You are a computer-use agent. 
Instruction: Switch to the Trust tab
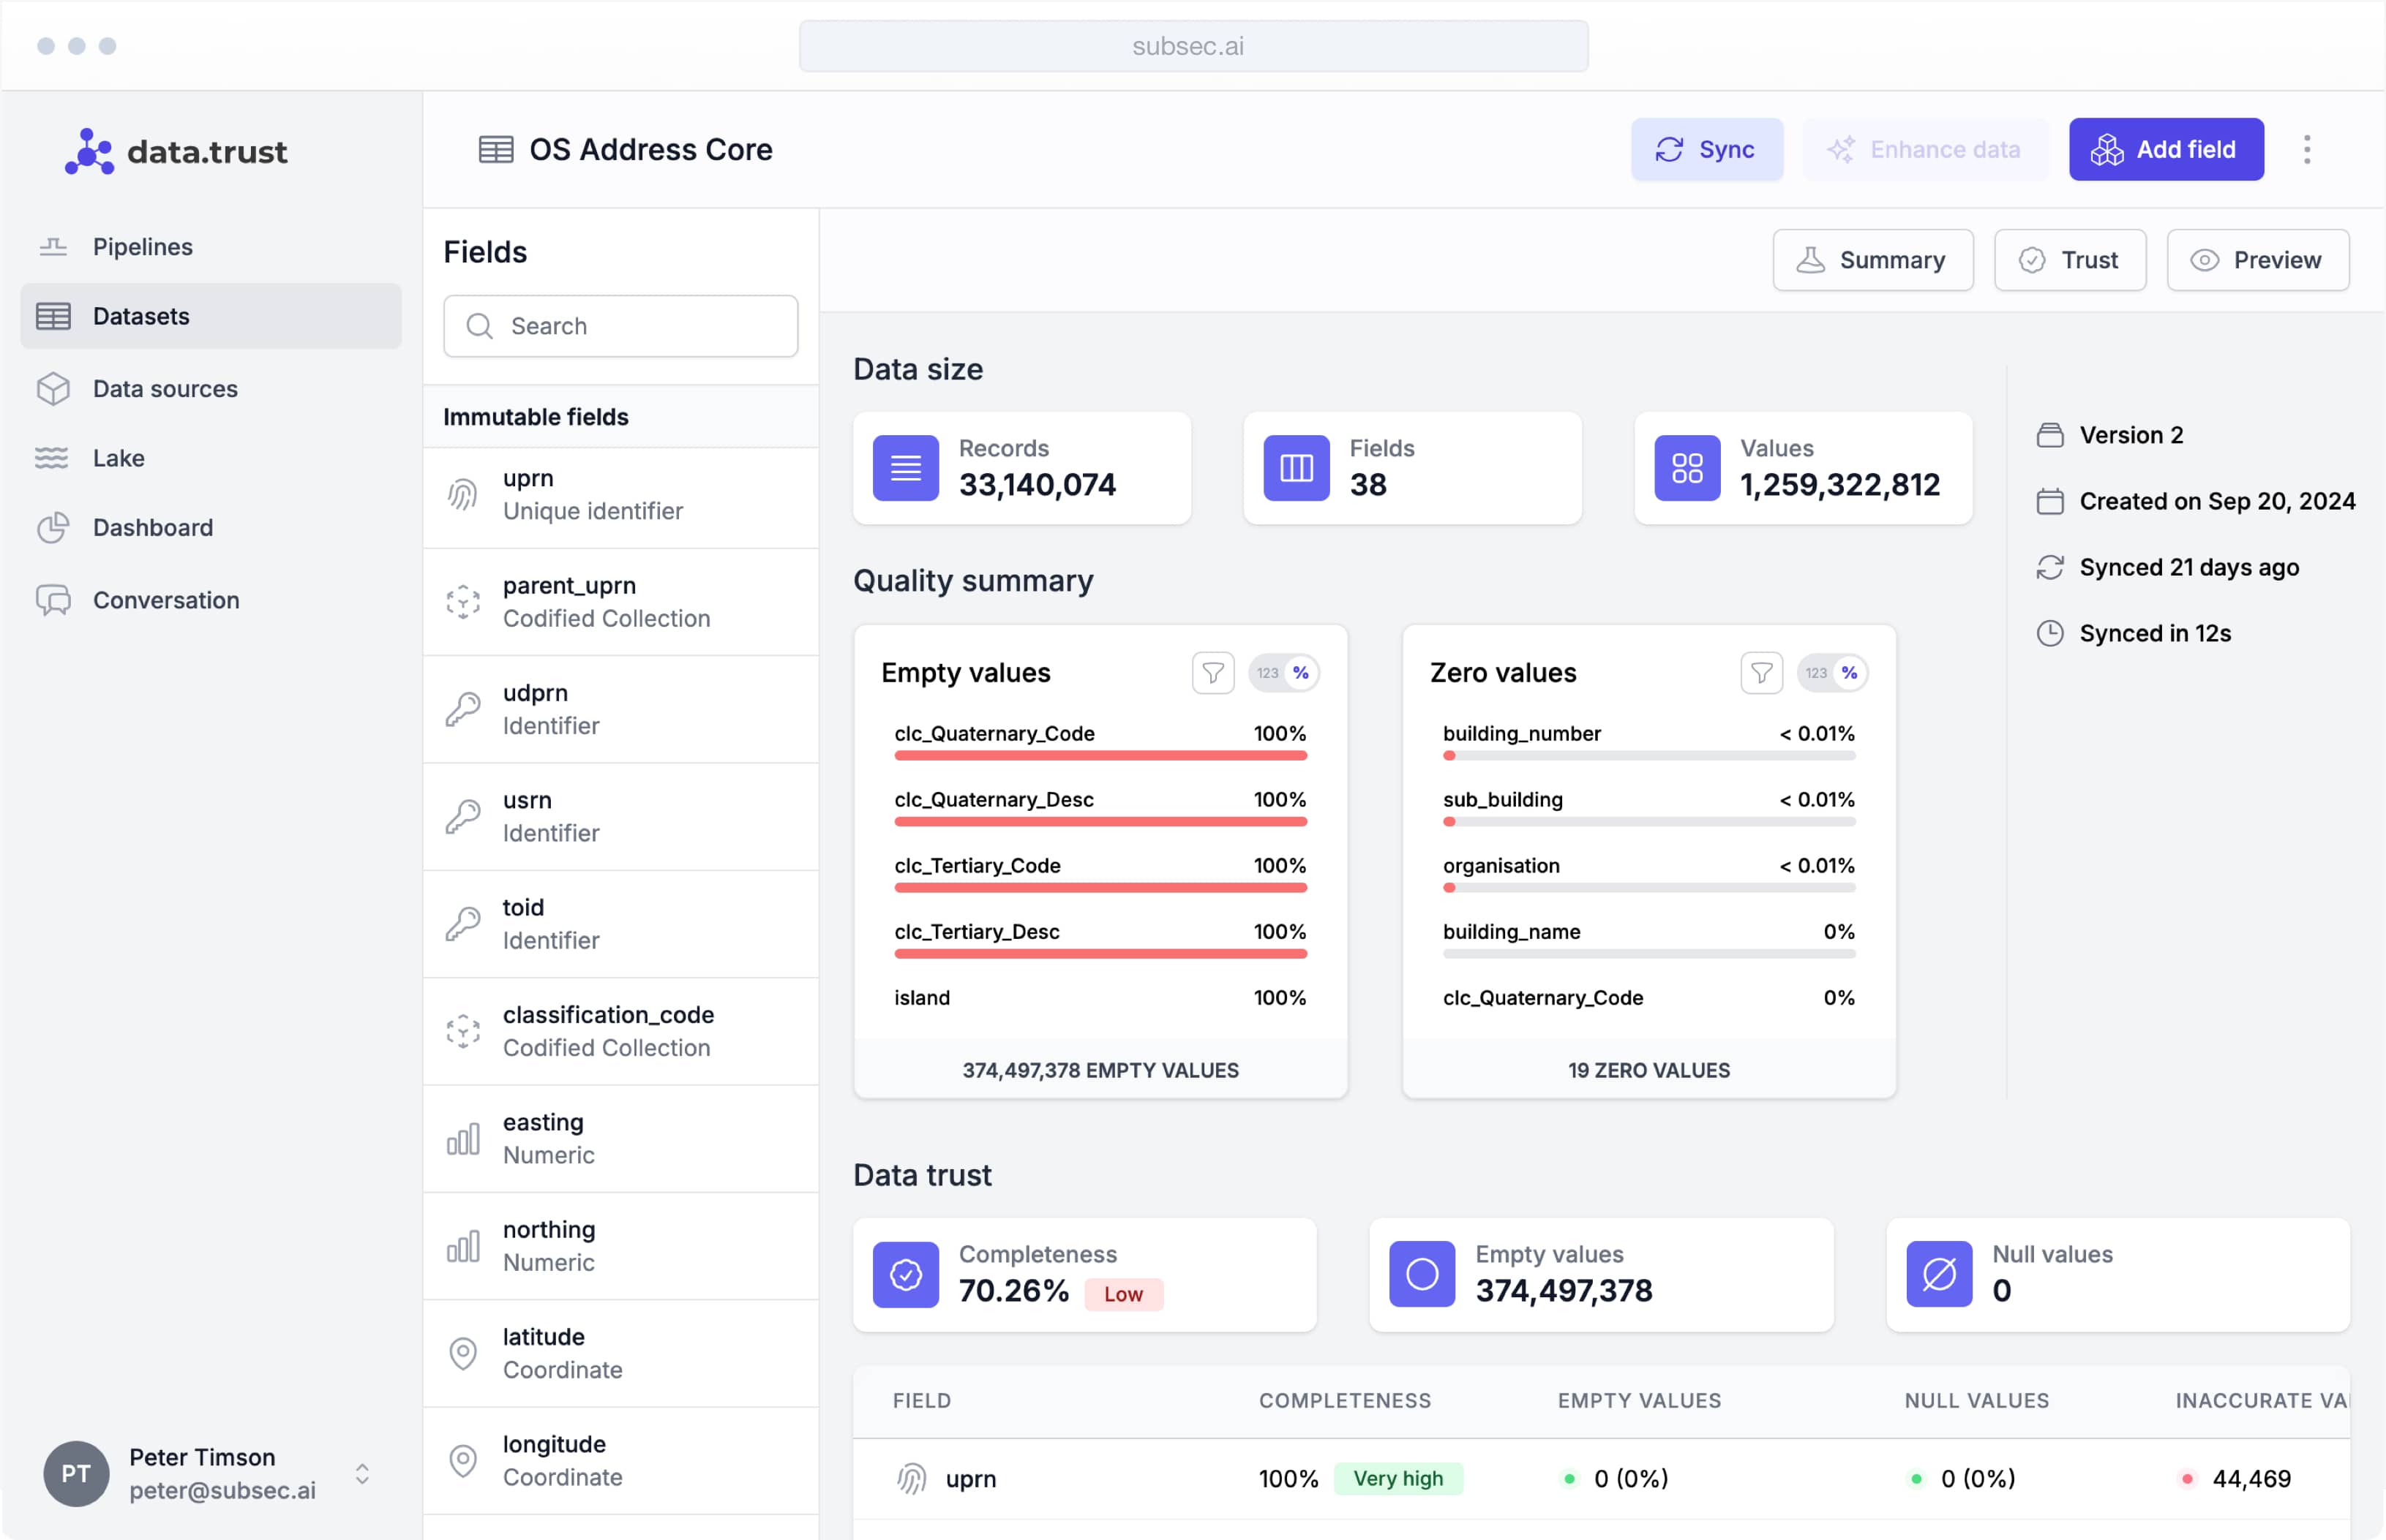pyautogui.click(x=2070, y=260)
